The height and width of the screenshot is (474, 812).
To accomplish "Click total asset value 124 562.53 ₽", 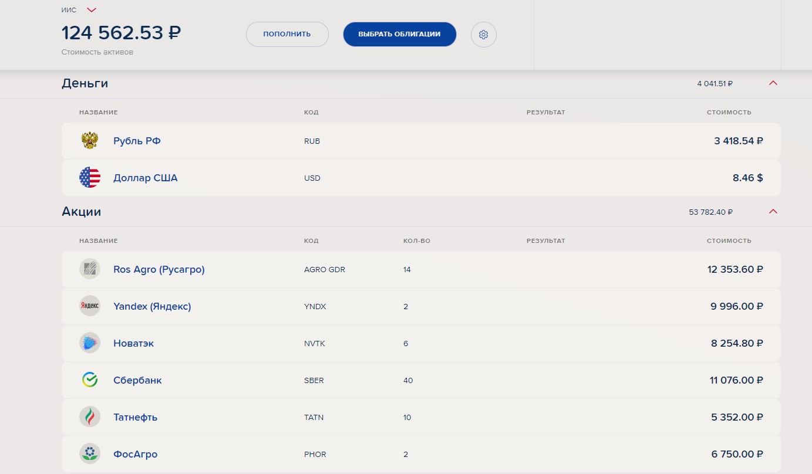I will [x=121, y=32].
